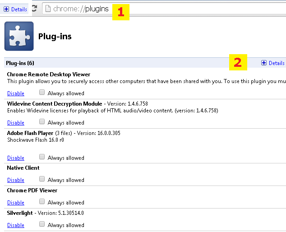Click the Shockwave Flash 16.0 r0 text
This screenshot has width=286, height=232.
[x=36, y=140]
